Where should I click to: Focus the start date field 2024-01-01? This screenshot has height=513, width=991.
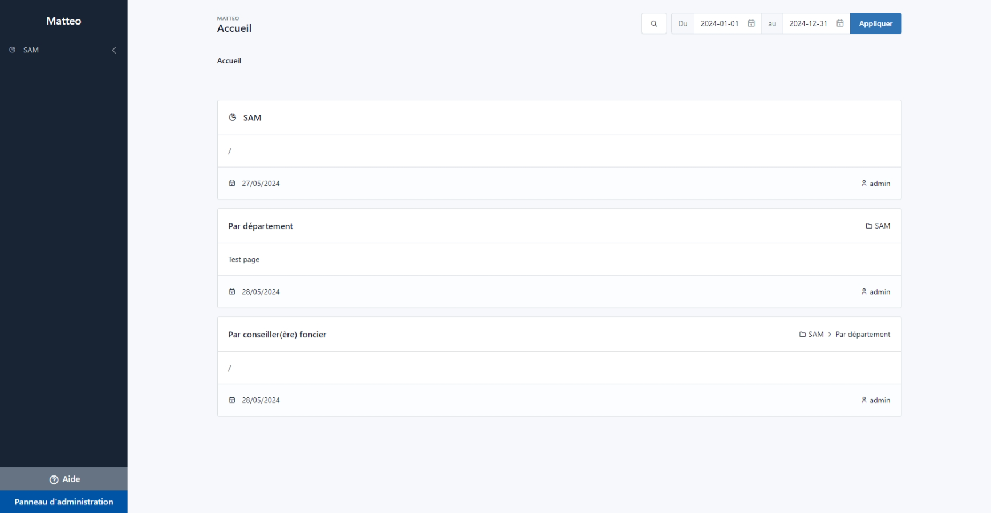(x=728, y=23)
